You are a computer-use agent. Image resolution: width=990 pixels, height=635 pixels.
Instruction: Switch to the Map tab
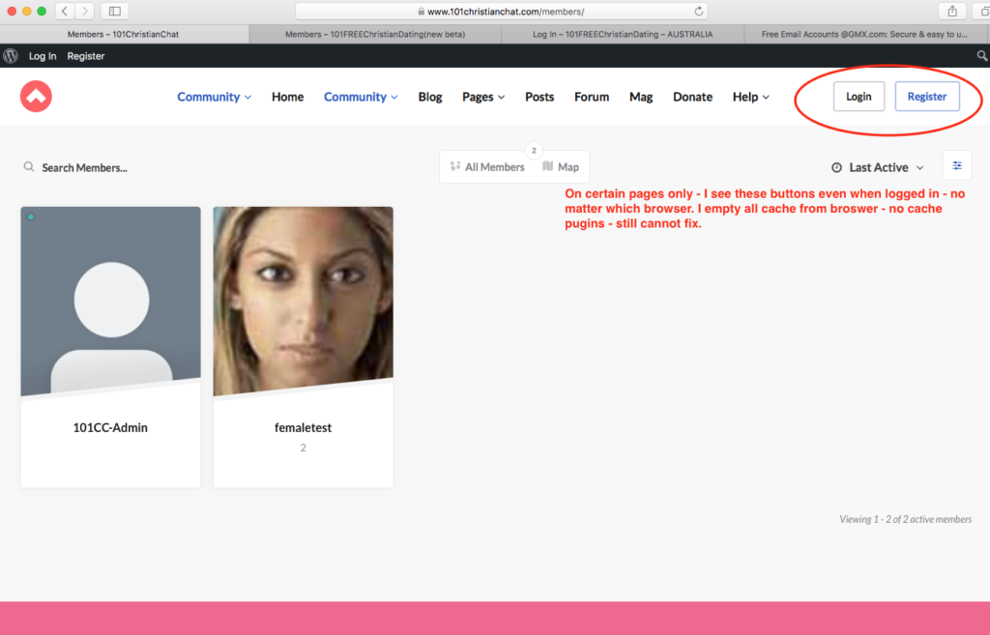561,166
